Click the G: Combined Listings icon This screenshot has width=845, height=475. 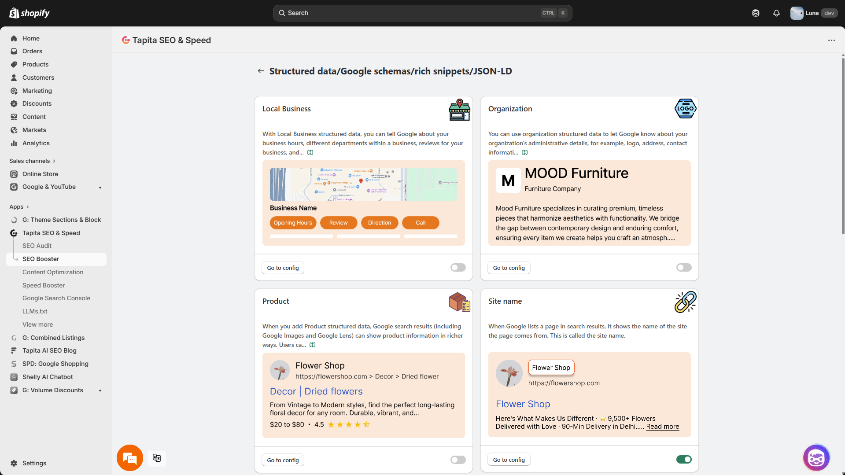point(14,338)
